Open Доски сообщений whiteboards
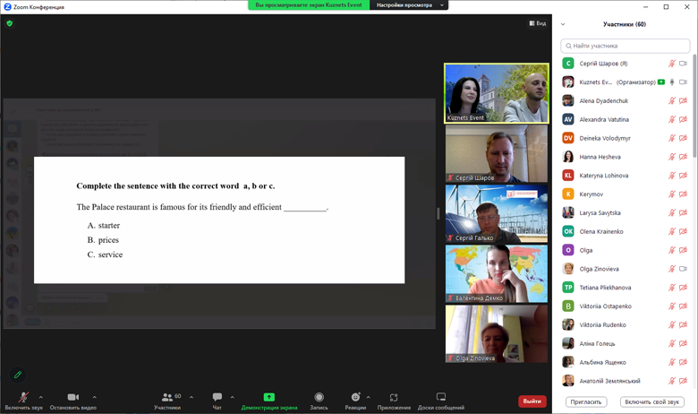 (x=440, y=401)
